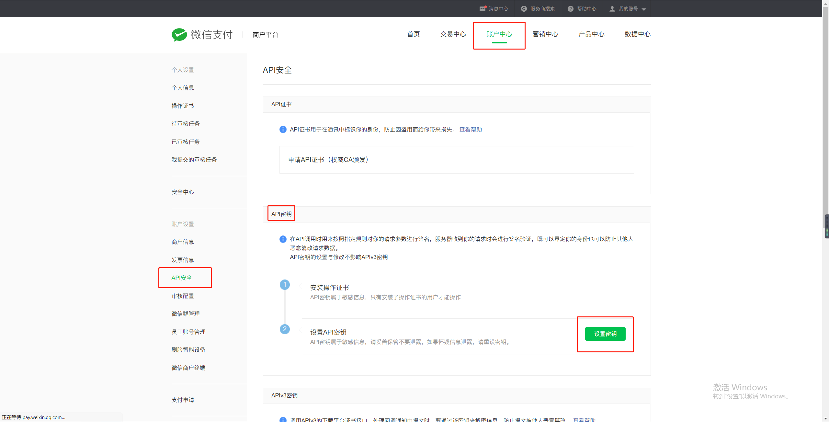The width and height of the screenshot is (829, 422).
Task: Switch to the 营销中心 tab
Action: pyautogui.click(x=545, y=34)
